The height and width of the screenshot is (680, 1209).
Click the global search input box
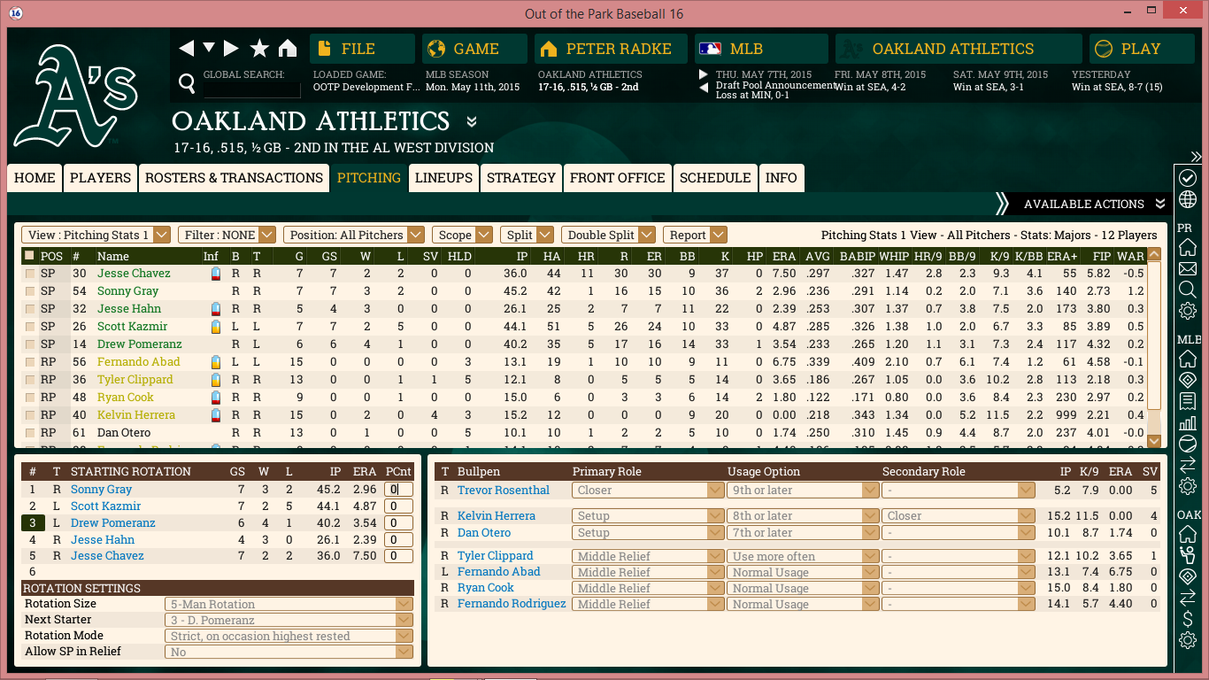pyautogui.click(x=251, y=89)
